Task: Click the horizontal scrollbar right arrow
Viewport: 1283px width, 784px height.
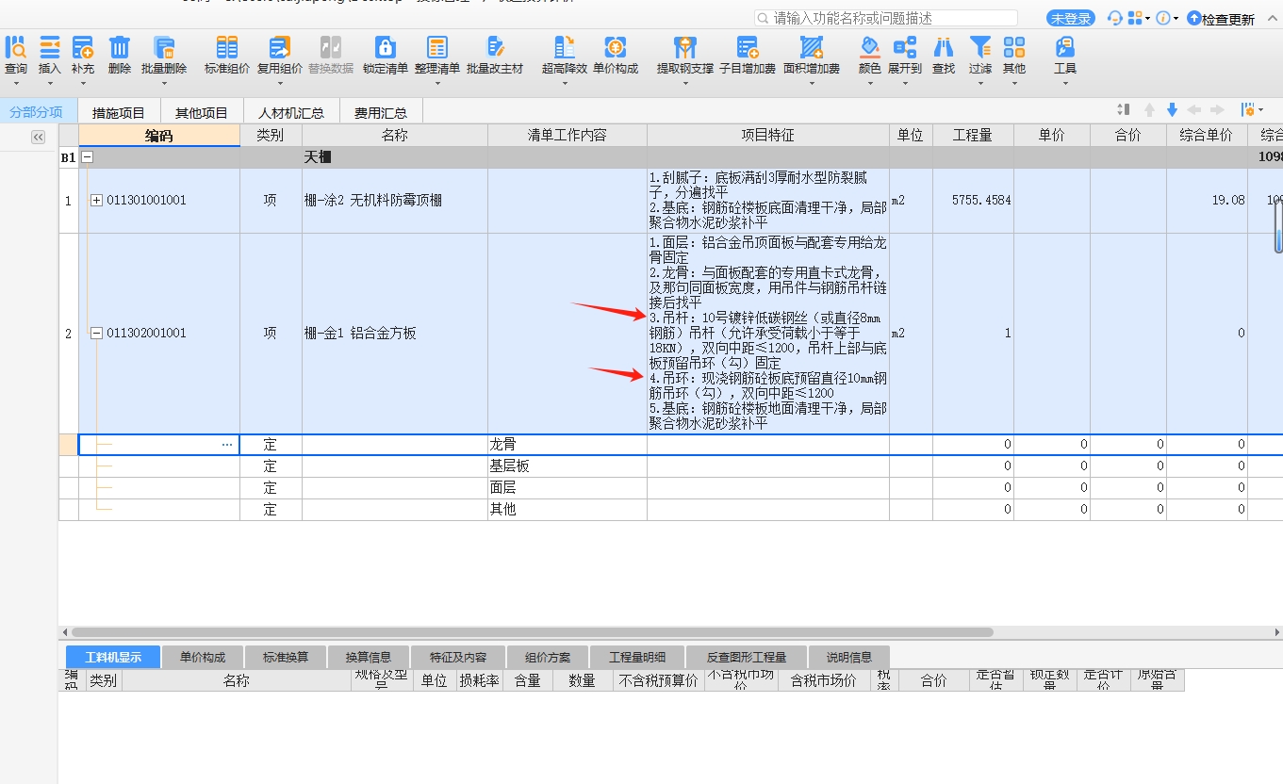Action: (1276, 632)
